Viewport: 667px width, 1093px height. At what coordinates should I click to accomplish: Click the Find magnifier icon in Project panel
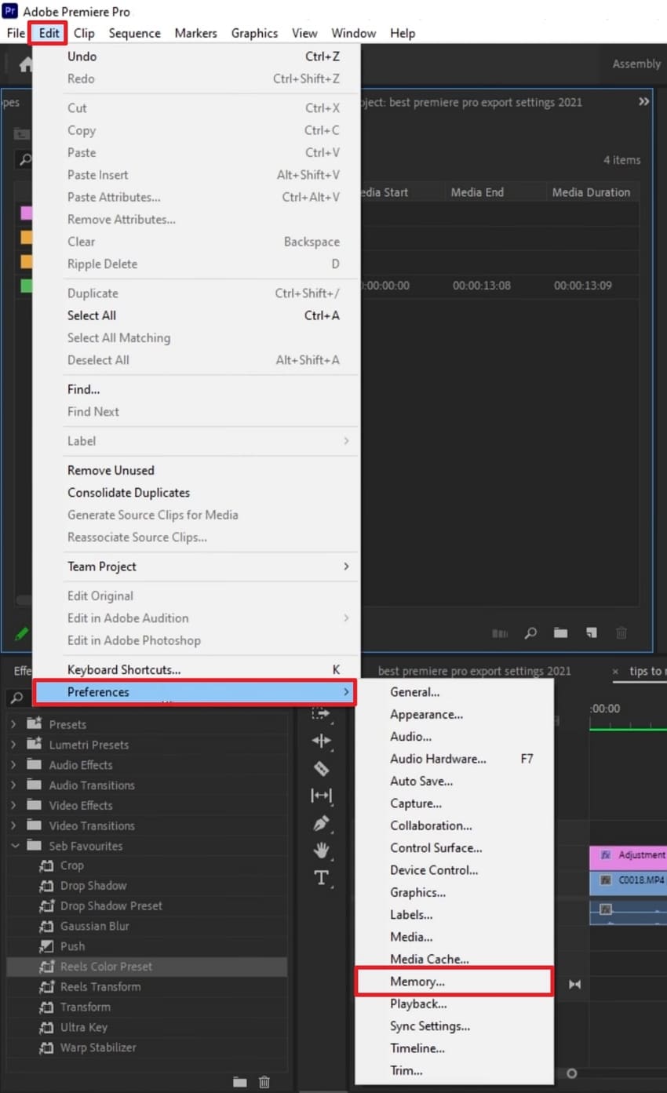tap(531, 633)
